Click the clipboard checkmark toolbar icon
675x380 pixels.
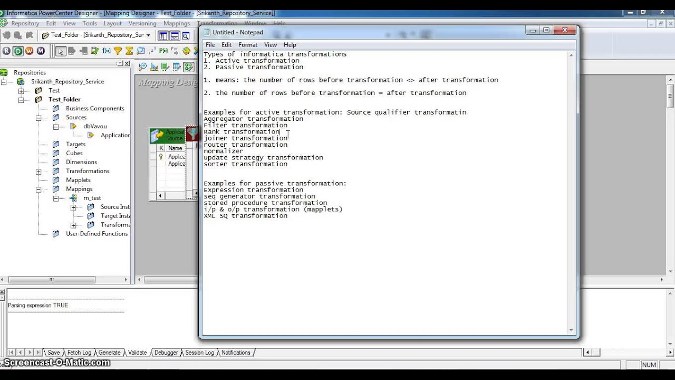pyautogui.click(x=95, y=51)
